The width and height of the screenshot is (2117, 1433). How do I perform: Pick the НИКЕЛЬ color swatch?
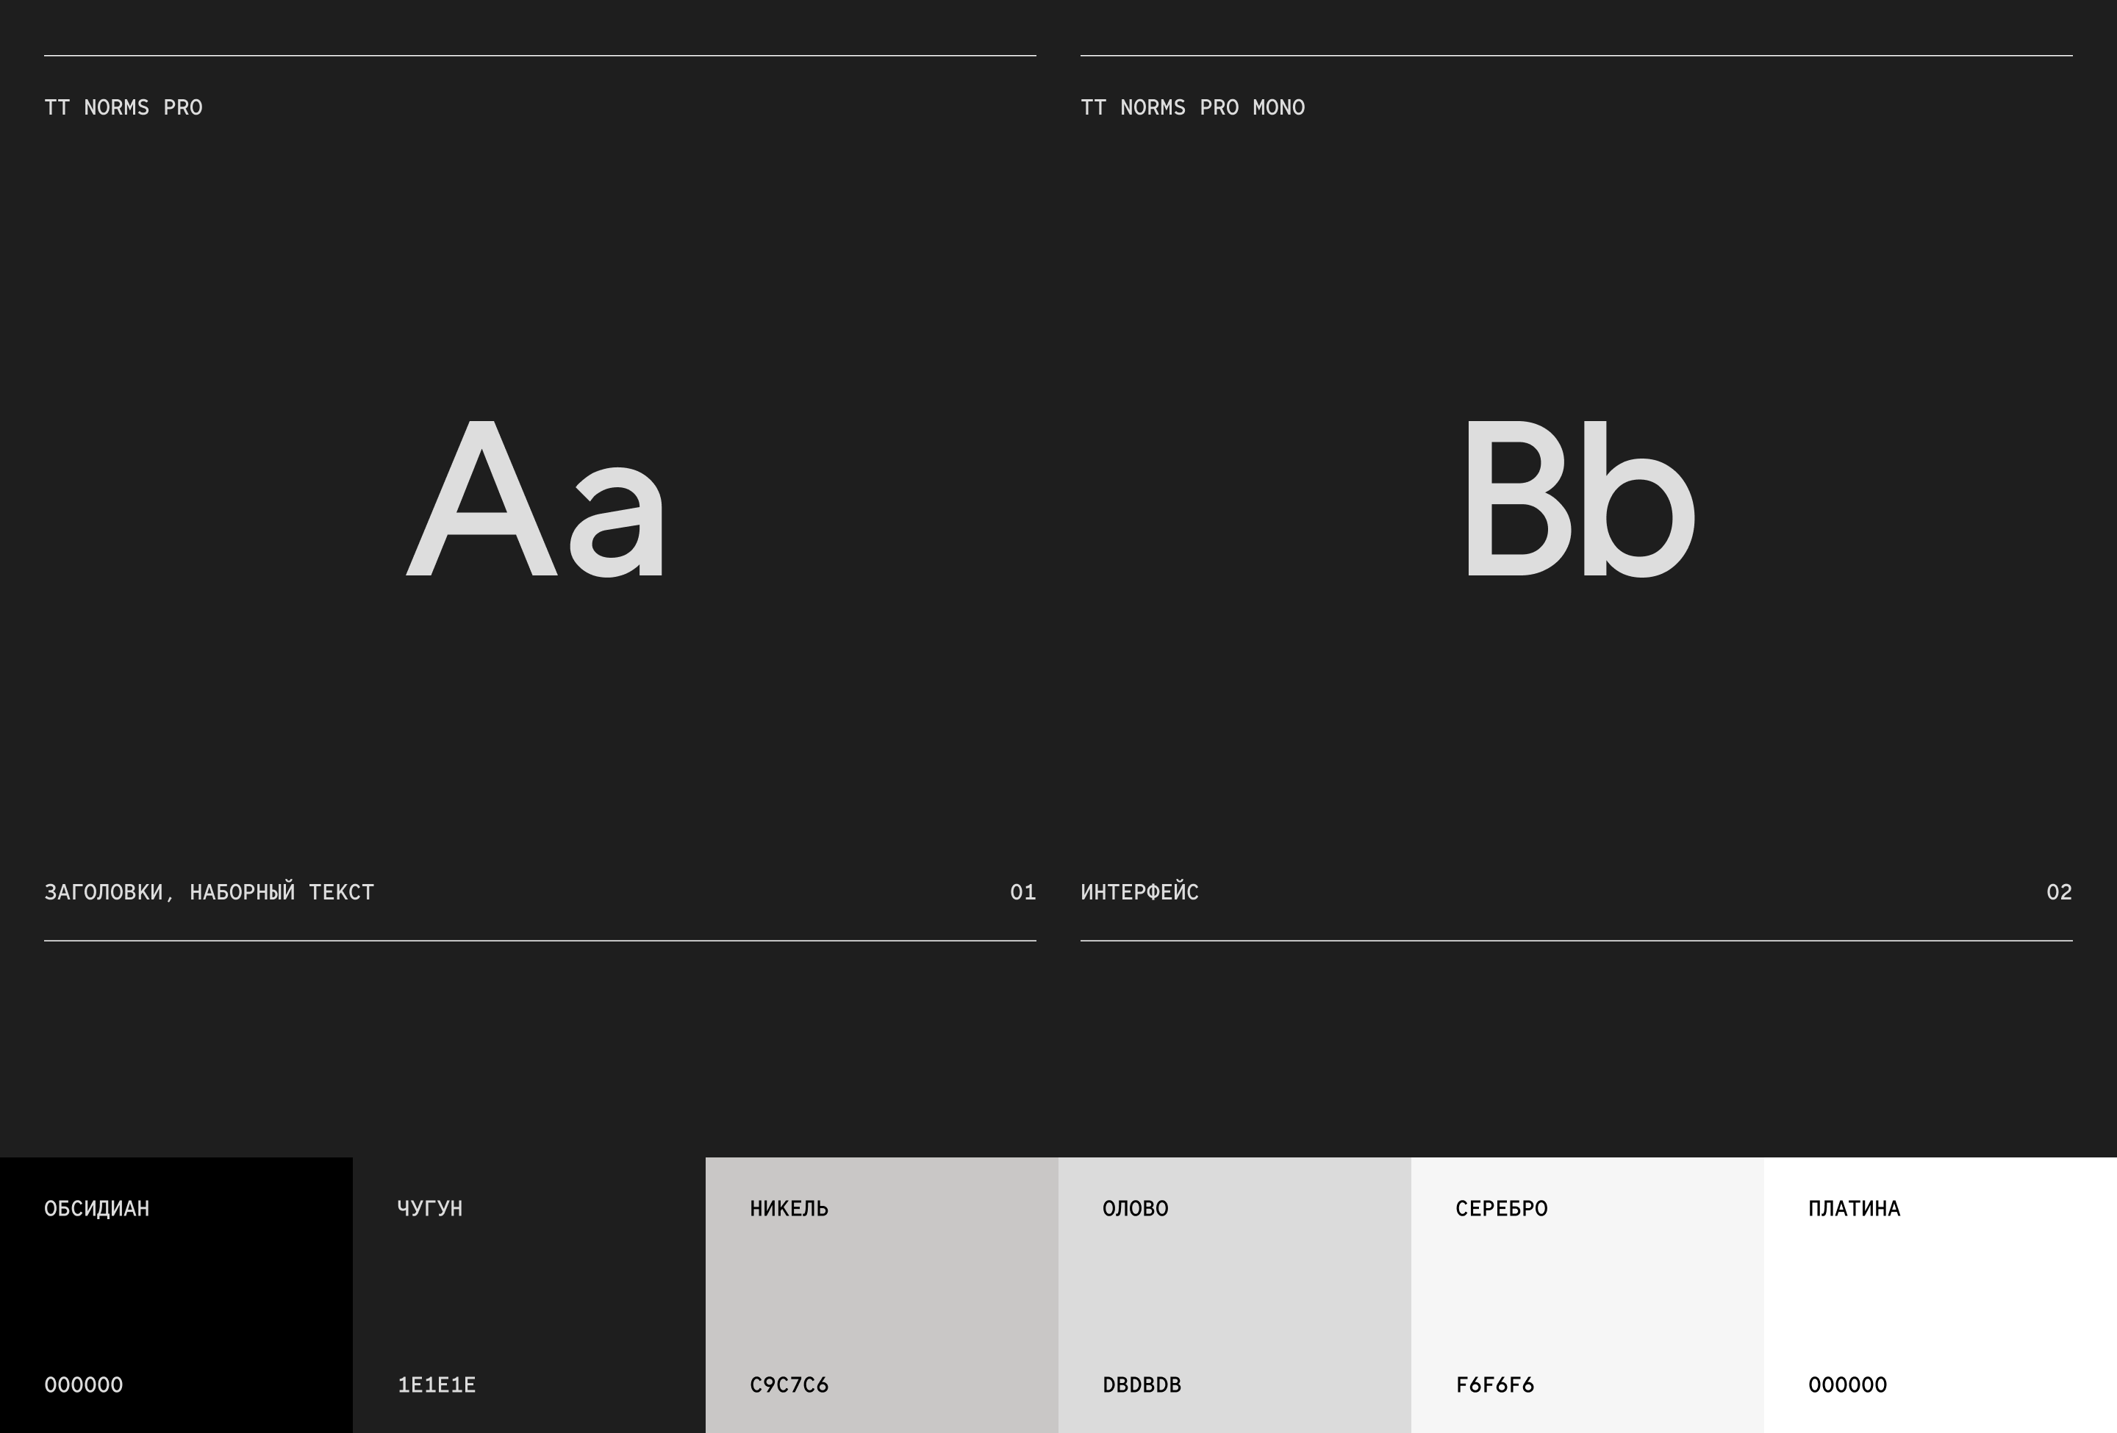pos(881,1295)
